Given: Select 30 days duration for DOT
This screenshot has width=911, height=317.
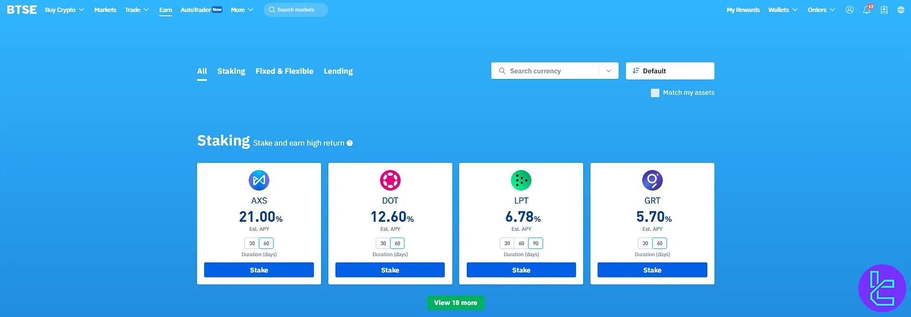Looking at the screenshot, I should [383, 243].
